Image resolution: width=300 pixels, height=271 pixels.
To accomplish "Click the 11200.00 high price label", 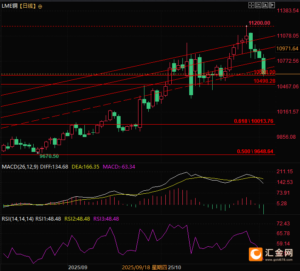I will [259, 23].
